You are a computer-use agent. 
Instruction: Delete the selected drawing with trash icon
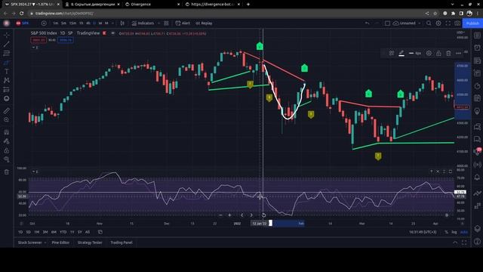pos(448,54)
